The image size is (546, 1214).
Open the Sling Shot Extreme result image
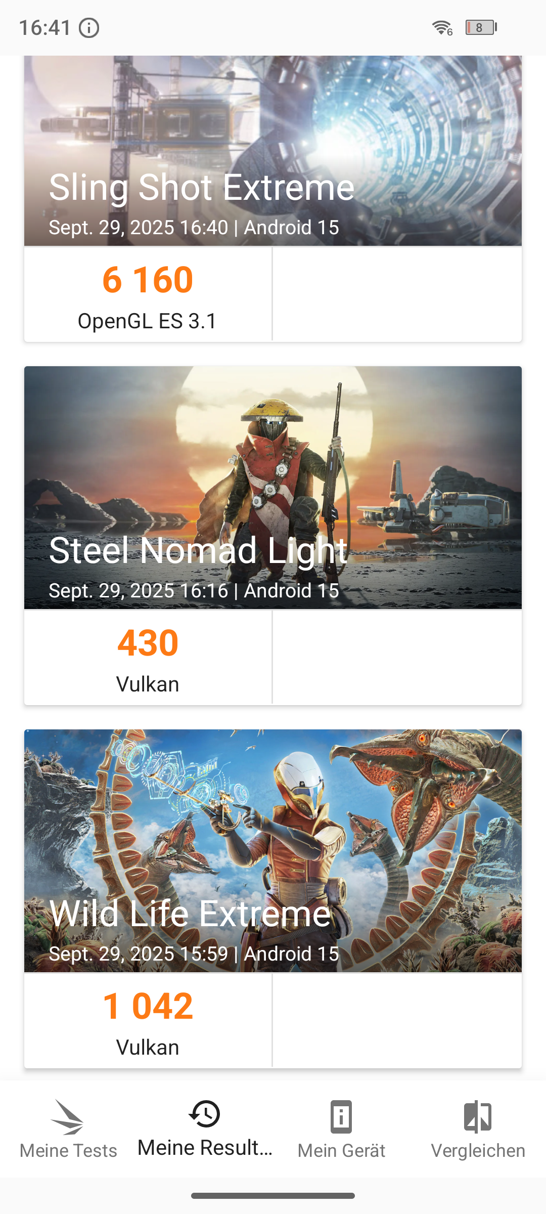(x=273, y=151)
